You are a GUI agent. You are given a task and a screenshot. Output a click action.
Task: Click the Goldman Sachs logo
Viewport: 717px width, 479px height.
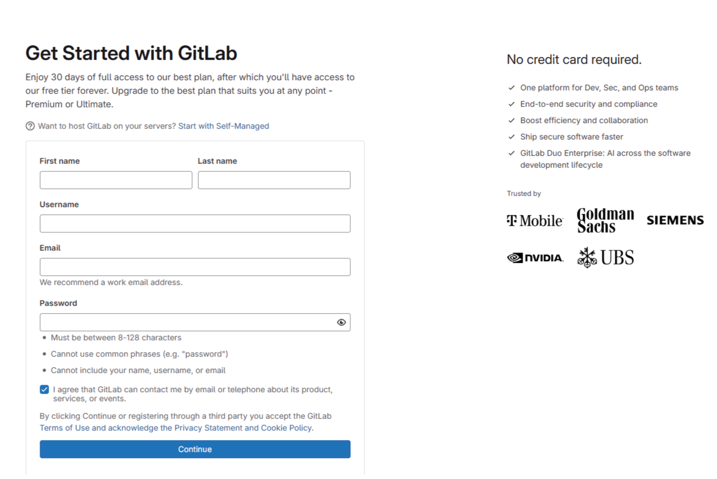[x=605, y=220]
